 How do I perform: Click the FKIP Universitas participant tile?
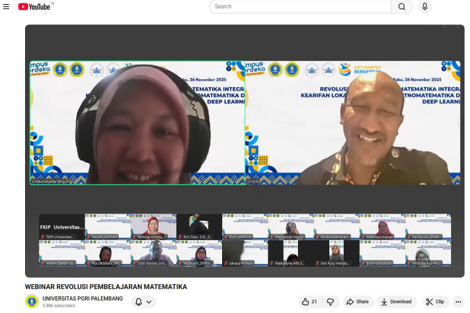(62, 226)
